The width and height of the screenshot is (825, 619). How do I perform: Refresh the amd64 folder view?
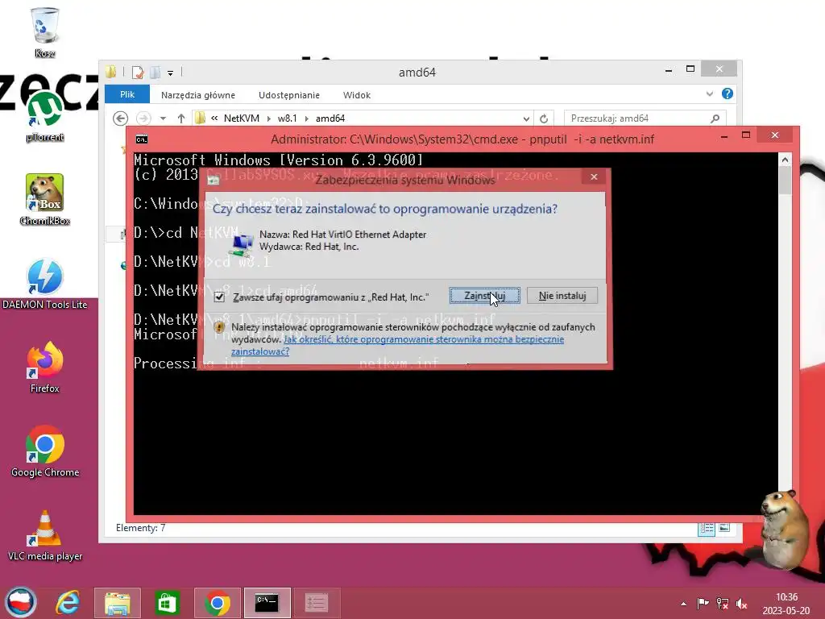pos(544,119)
